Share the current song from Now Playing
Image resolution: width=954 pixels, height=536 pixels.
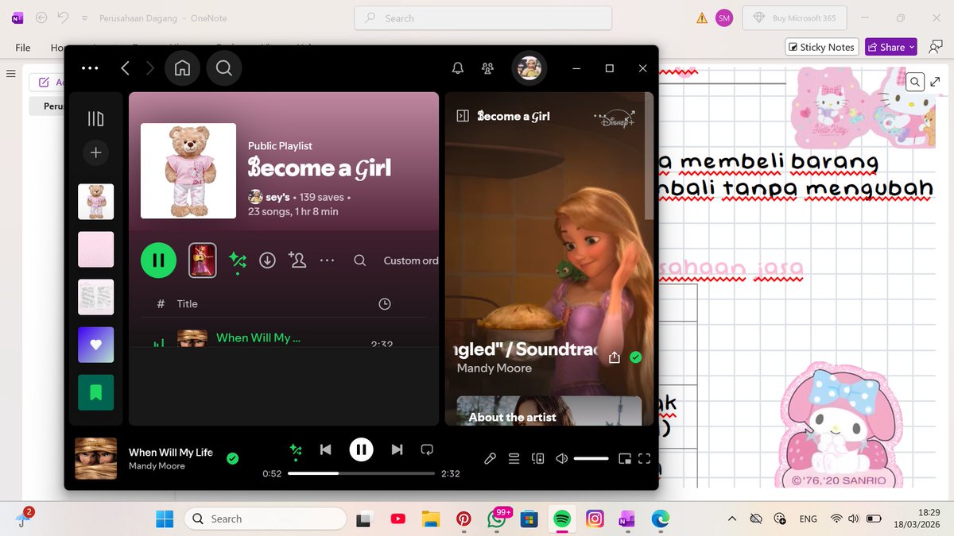[614, 358]
